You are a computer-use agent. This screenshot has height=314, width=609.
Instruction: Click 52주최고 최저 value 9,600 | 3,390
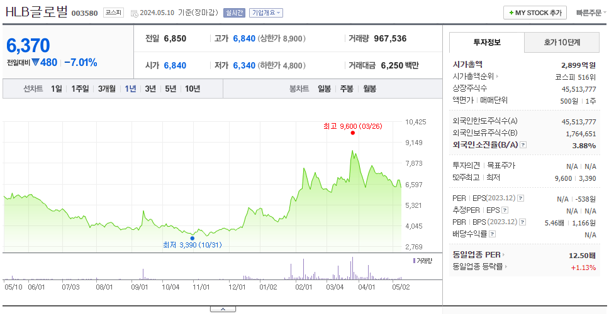coord(576,178)
